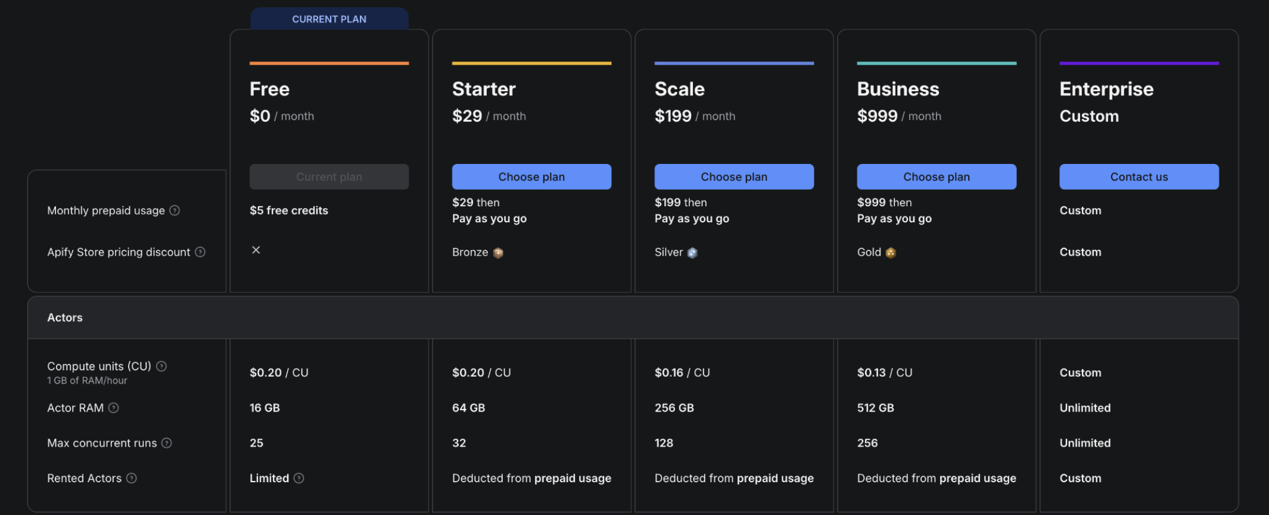Click '$29 then Pay as you go' text

click(x=489, y=210)
